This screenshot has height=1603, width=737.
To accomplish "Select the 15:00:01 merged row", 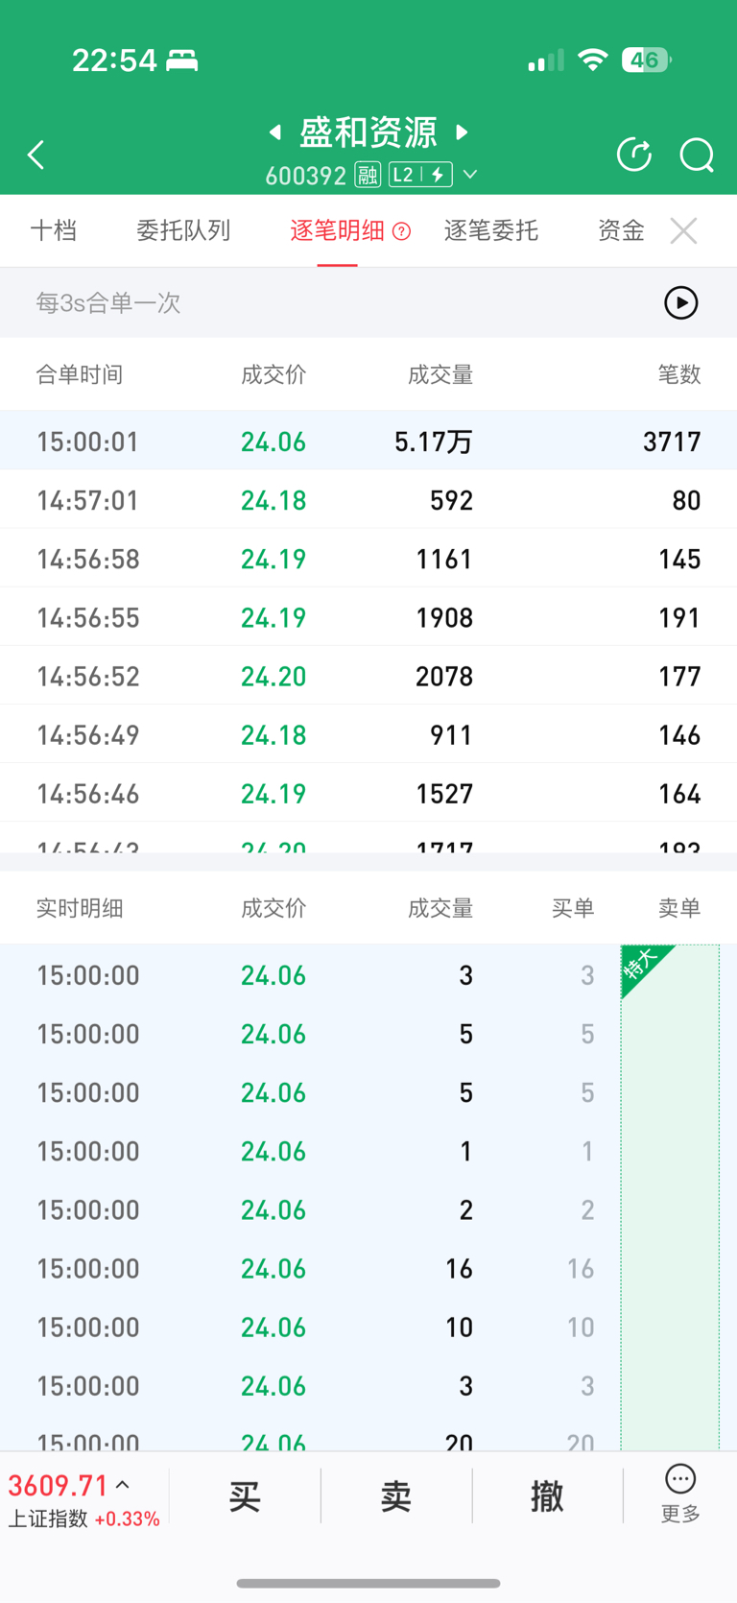I will [x=368, y=442].
